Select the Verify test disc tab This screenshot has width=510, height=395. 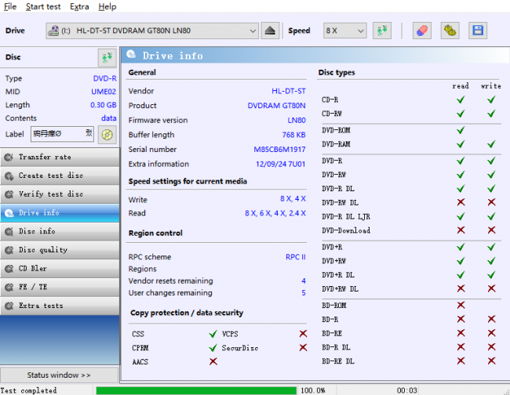tap(60, 194)
